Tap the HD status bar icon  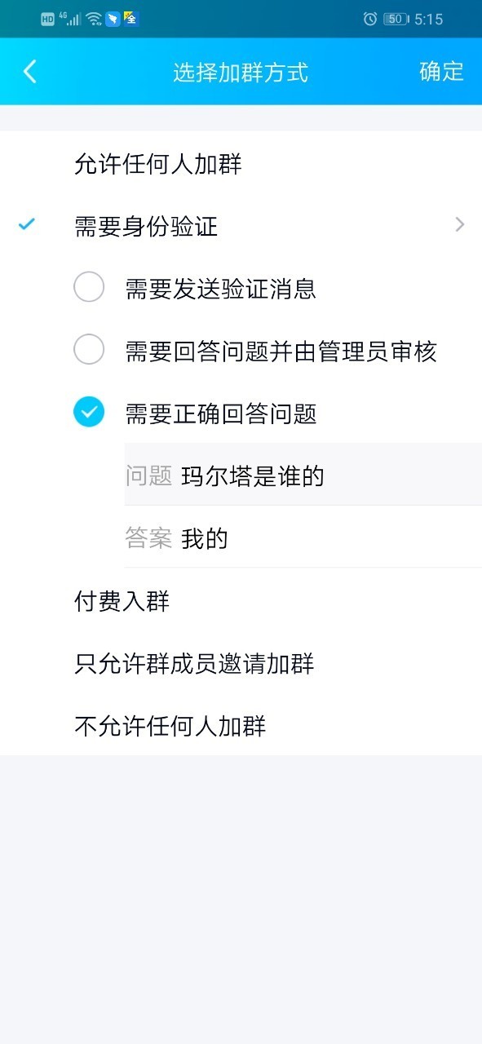48,19
